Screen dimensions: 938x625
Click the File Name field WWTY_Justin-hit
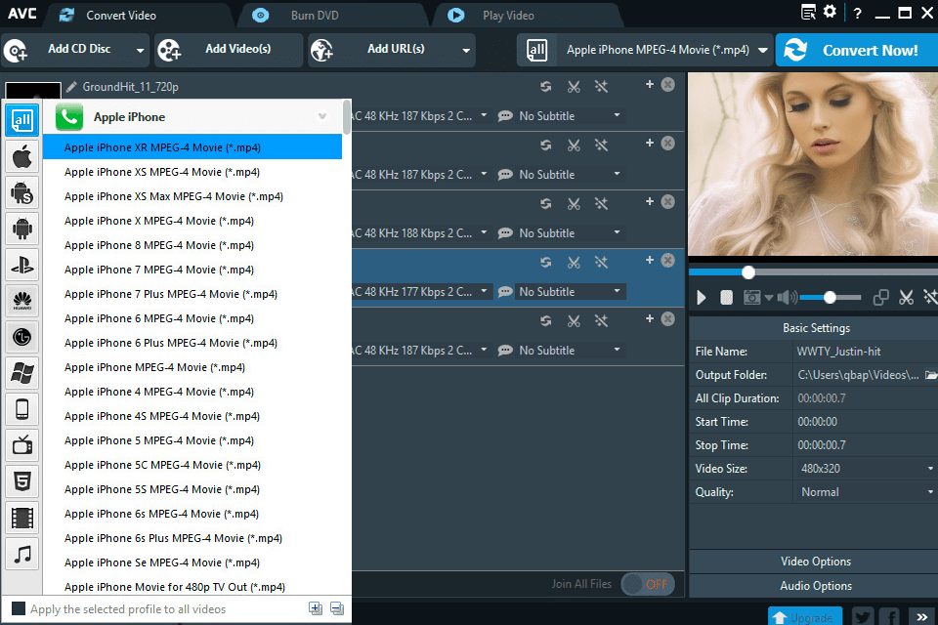pos(866,352)
